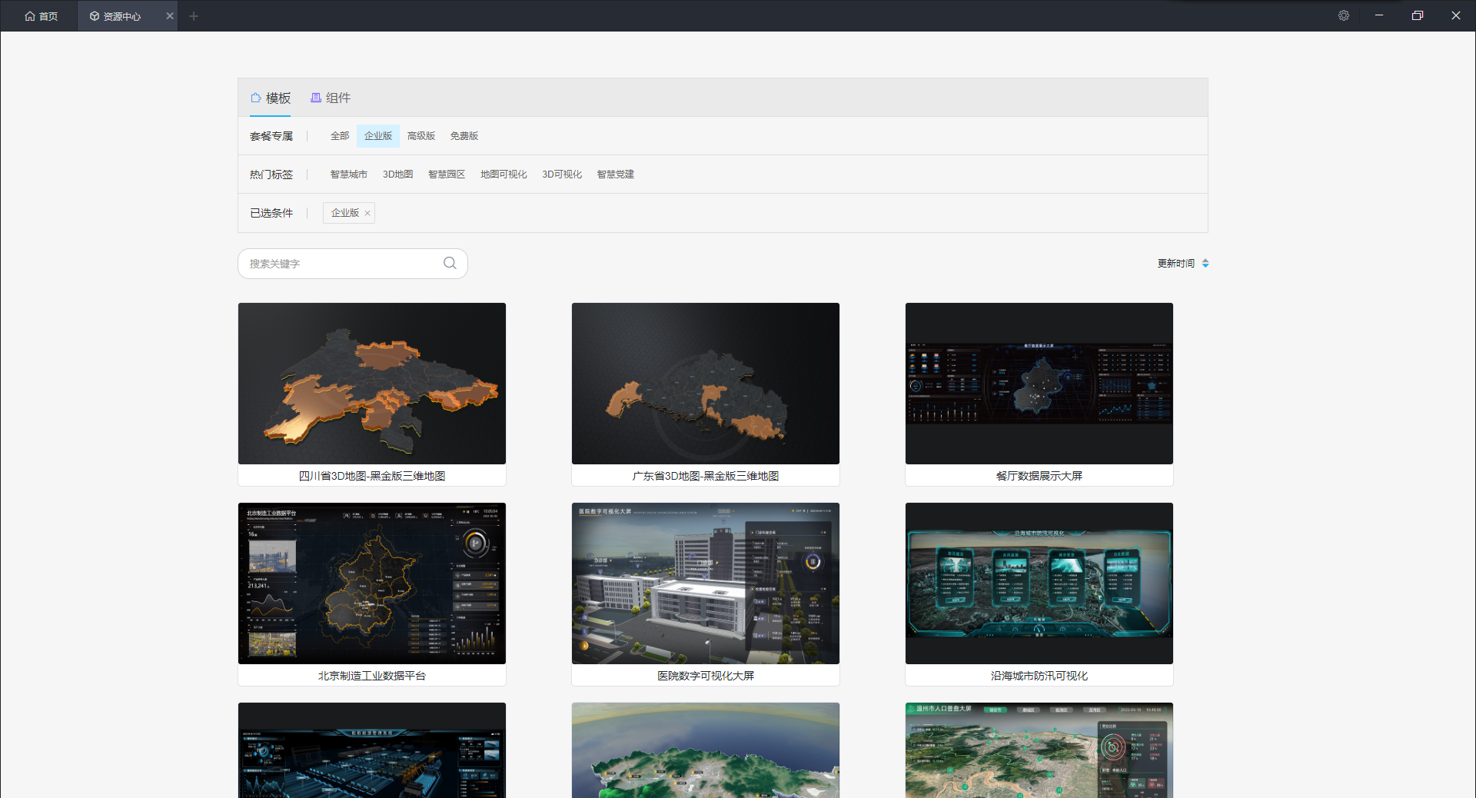The image size is (1476, 798).
Task: Remove the 企业版 selected condition
Action: coord(367,213)
